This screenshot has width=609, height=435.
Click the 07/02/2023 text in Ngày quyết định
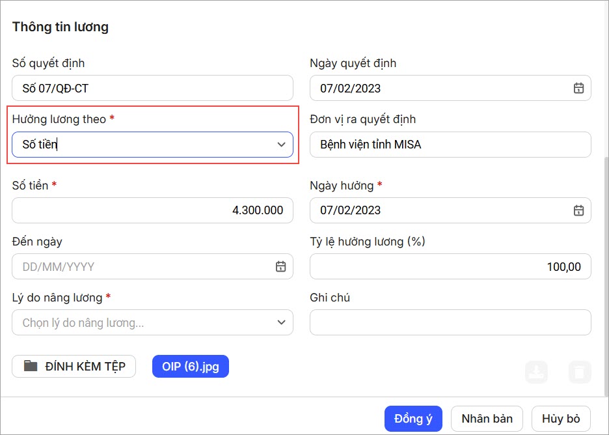coord(351,89)
